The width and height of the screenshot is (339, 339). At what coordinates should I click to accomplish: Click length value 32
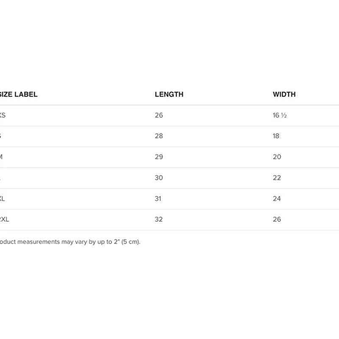(158, 219)
